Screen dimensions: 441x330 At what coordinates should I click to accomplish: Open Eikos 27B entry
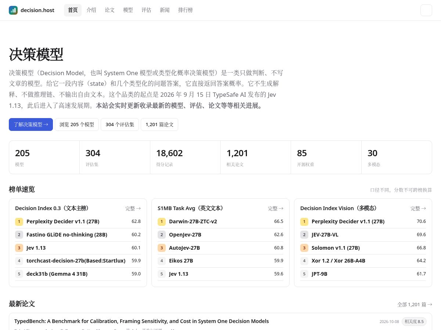[x=181, y=261]
